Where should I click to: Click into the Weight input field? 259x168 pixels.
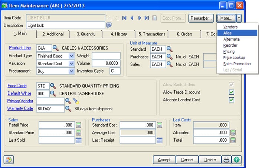pos(106,56)
